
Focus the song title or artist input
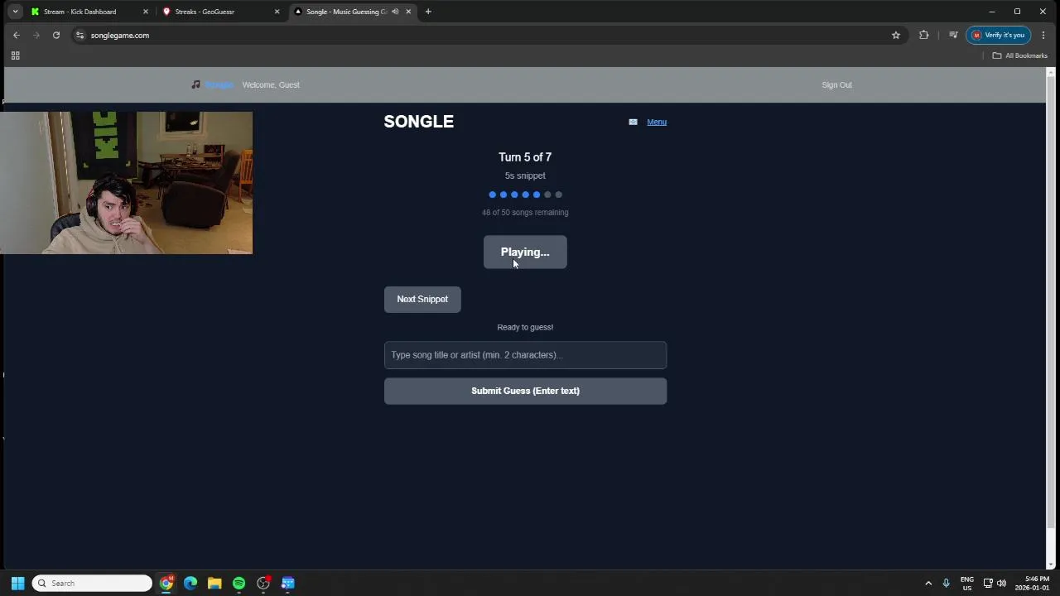coord(525,355)
